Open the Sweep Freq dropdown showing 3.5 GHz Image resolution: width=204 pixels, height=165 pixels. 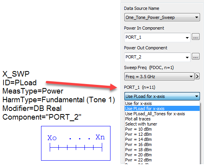click(159, 77)
